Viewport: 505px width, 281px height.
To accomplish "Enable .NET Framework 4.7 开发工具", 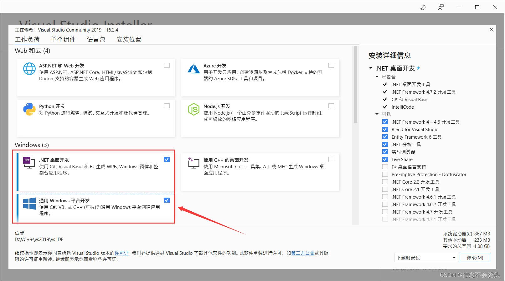I will click(385, 212).
